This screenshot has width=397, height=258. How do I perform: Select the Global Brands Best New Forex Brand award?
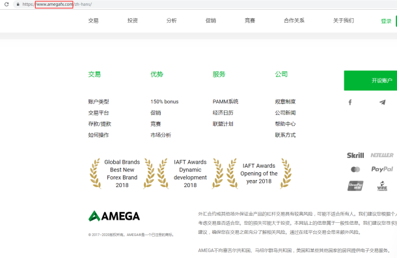click(x=122, y=174)
